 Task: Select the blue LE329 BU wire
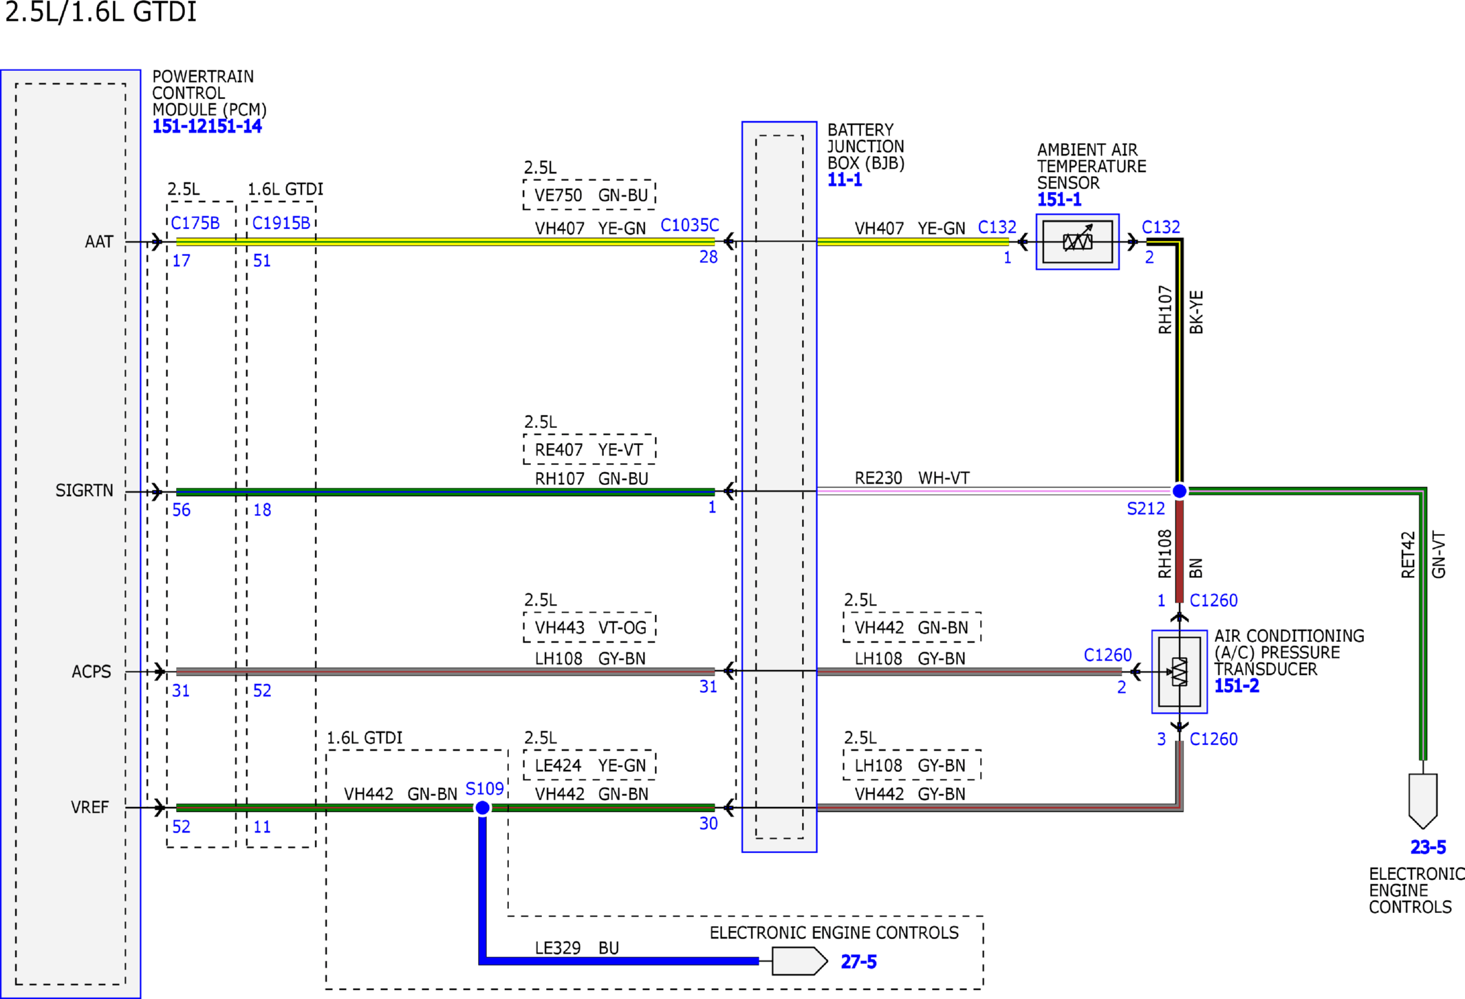[618, 961]
